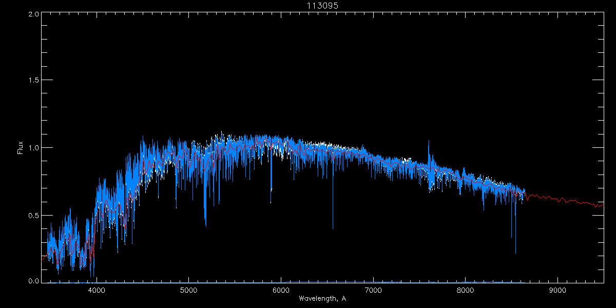The height and width of the screenshot is (308, 616).
Task: Select the 5000 x-axis tick label
Action: pyautogui.click(x=188, y=290)
